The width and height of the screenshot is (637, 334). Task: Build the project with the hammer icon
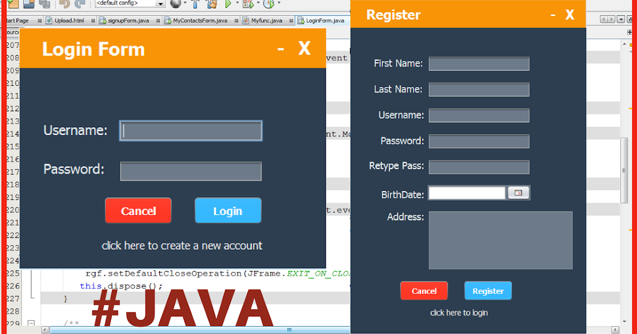(196, 5)
